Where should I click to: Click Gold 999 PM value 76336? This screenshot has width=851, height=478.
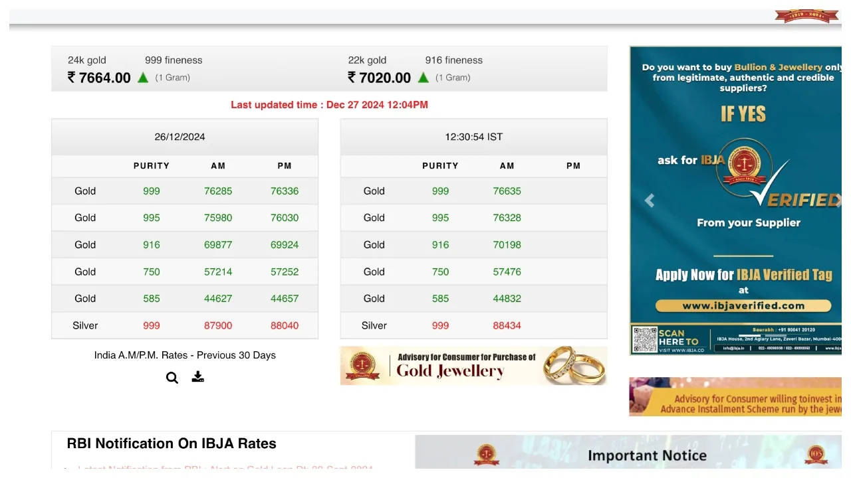[x=285, y=191]
